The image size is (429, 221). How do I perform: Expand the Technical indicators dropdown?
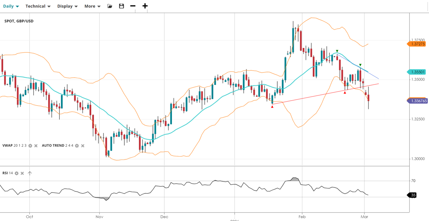point(38,6)
